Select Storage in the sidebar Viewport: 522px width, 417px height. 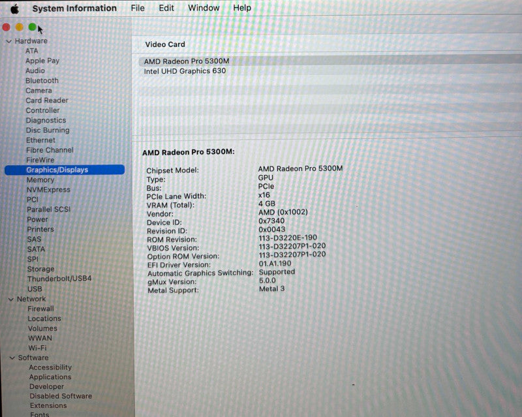pos(41,269)
